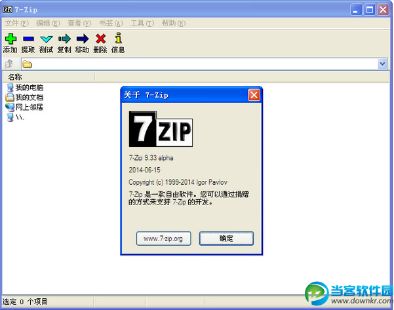Maximize the 7-Zip main window
The image size is (394, 310).
click(x=369, y=10)
